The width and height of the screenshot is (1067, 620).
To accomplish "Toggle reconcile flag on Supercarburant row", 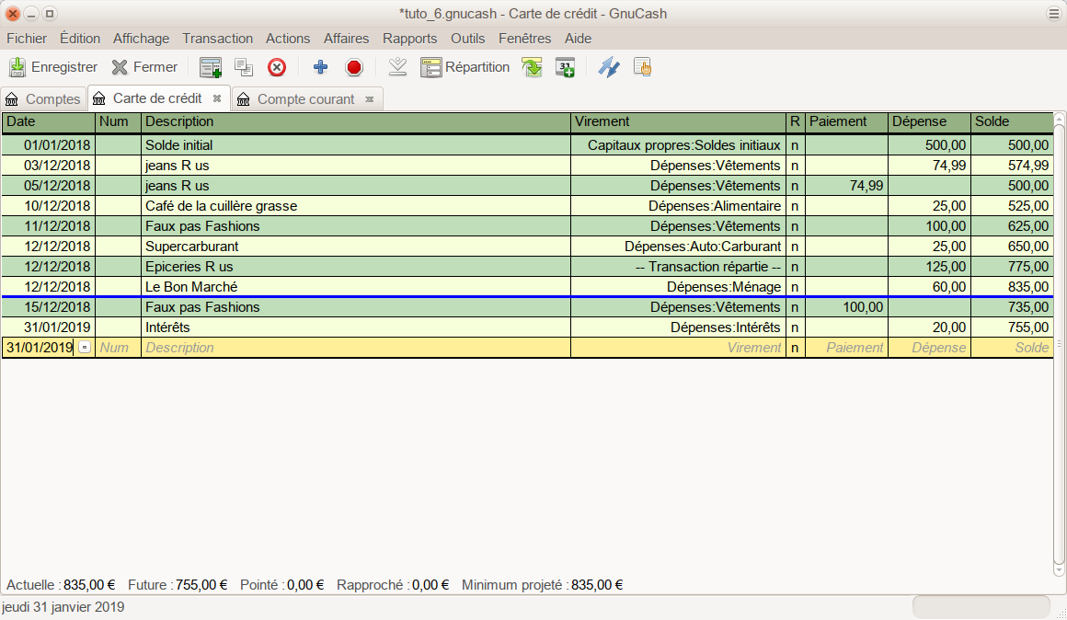I will [x=795, y=247].
